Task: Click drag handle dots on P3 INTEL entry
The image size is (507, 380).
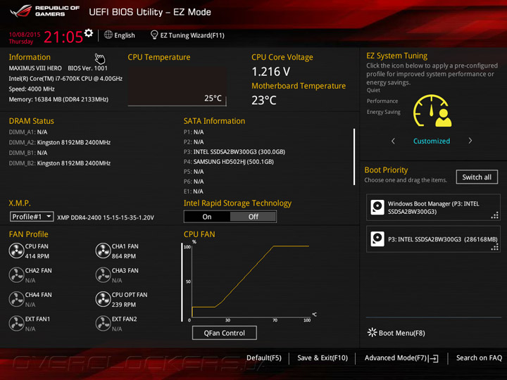Action: (495, 247)
